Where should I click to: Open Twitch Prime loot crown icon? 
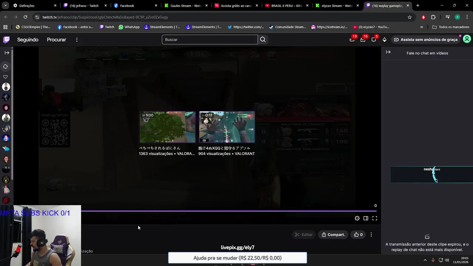coord(352,40)
